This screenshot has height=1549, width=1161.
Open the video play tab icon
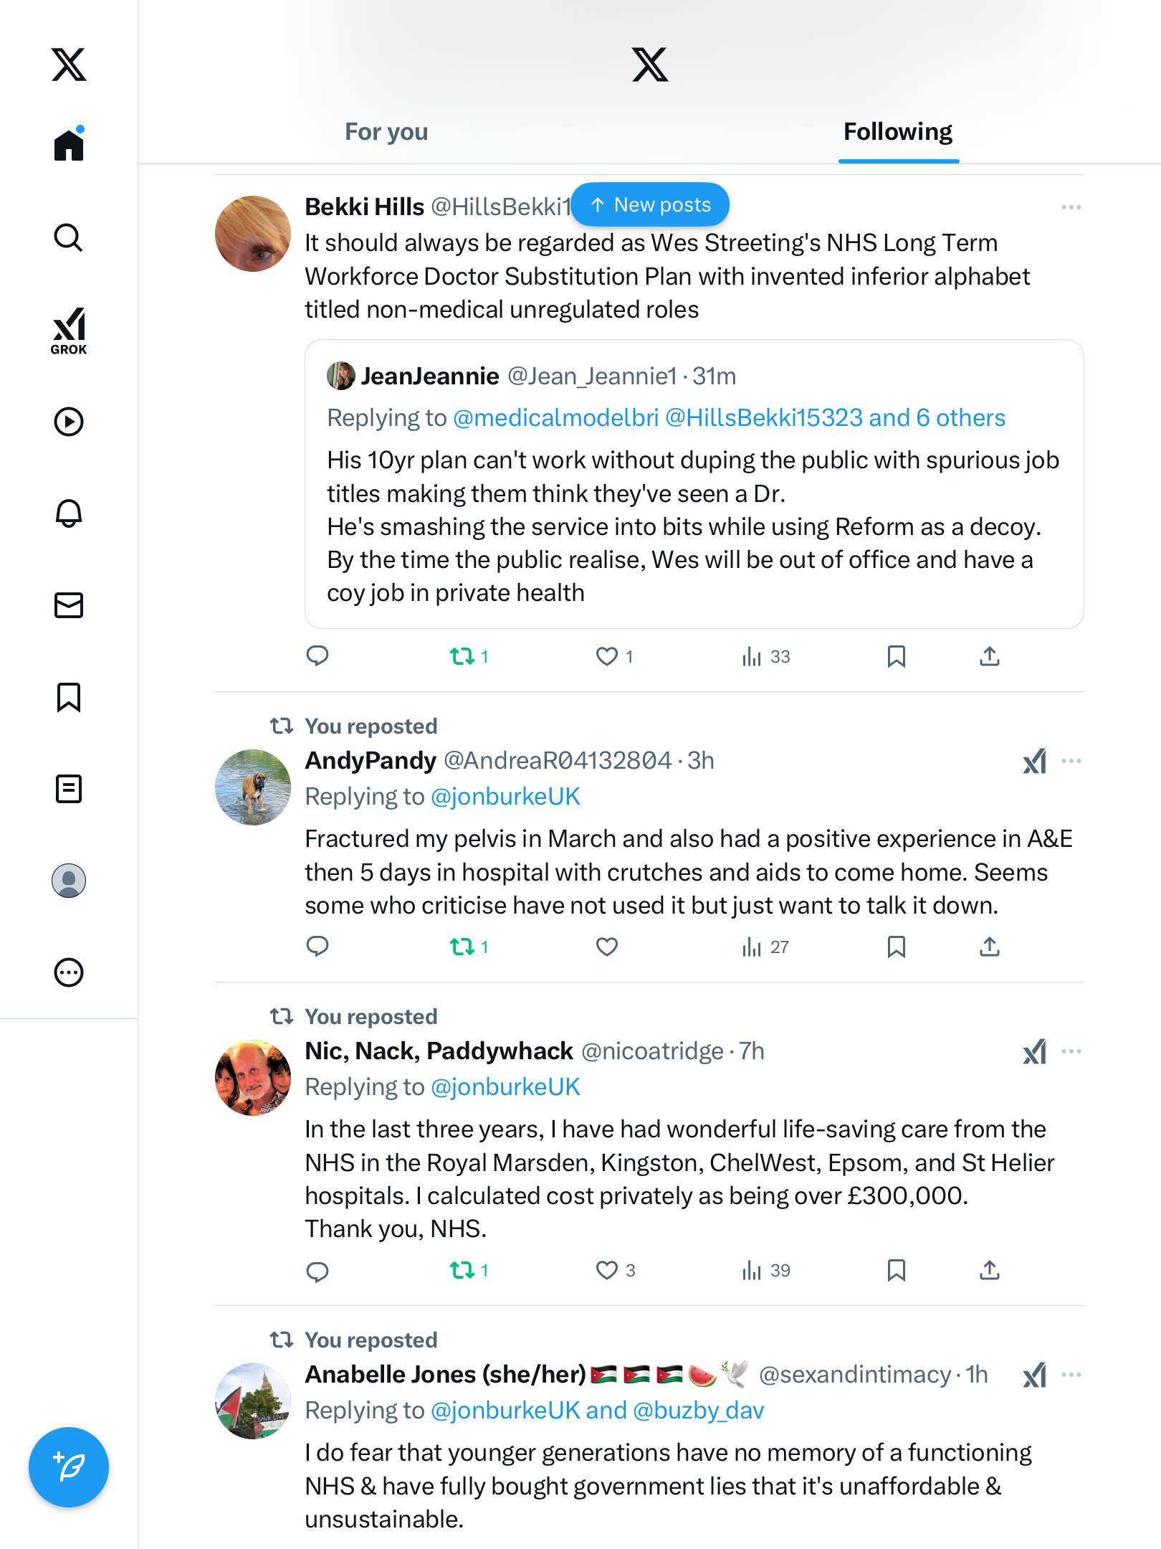point(69,422)
